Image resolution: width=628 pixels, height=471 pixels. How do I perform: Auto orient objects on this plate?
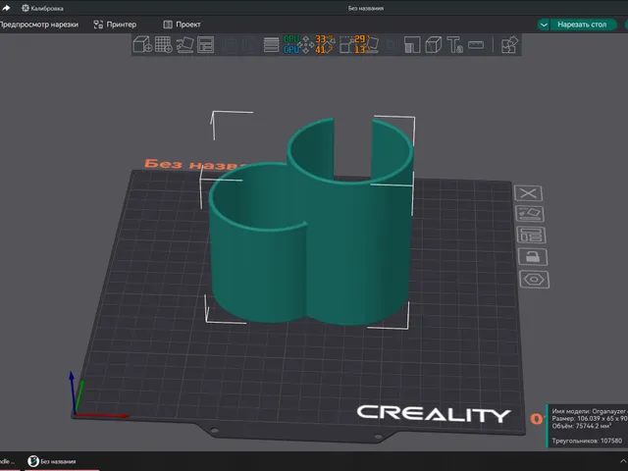(x=530, y=214)
